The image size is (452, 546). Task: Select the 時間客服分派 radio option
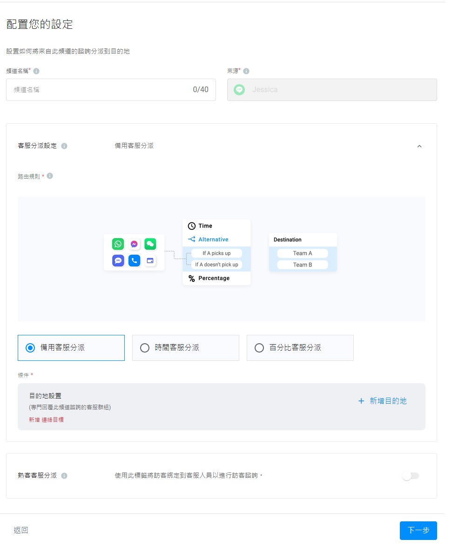point(186,347)
